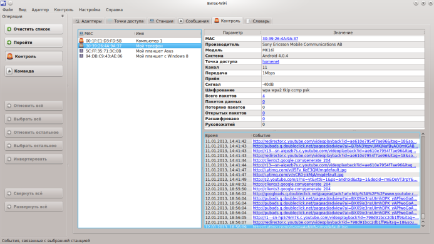Screen dimensions: 434x244
Task: Open i.ytimg.com I5Fv_KeE3QM mqdefault.jpg link
Action: coord(299,170)
